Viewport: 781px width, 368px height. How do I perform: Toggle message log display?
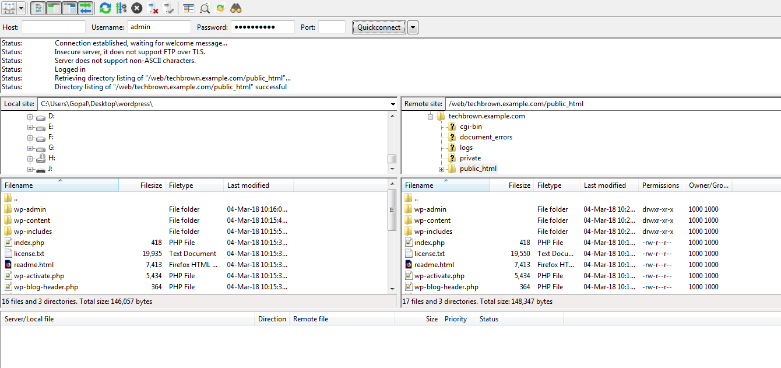pos(38,8)
